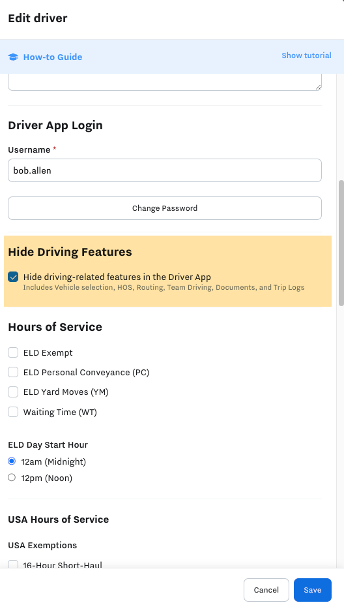The height and width of the screenshot is (605, 344).
Task: Check ELD Yard Moves (YM)
Action: (13, 392)
